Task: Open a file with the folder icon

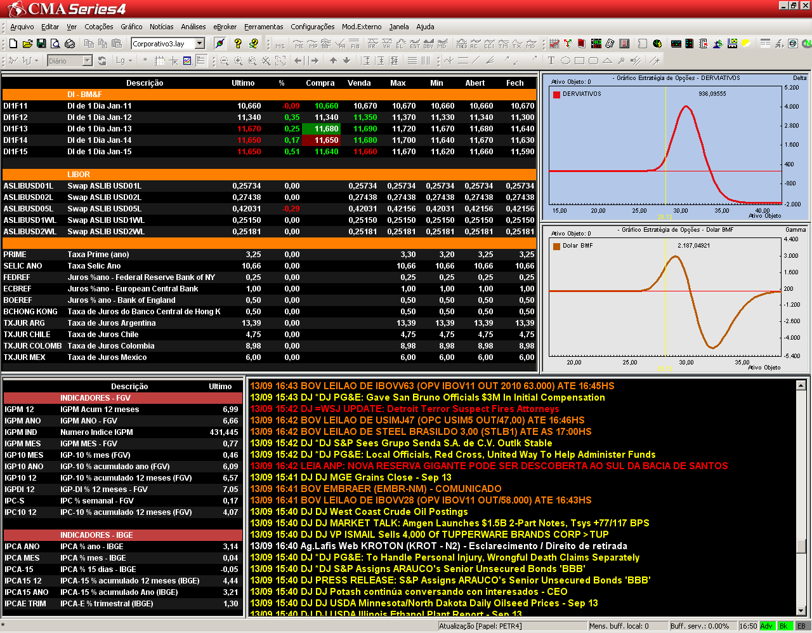Action: (x=27, y=43)
